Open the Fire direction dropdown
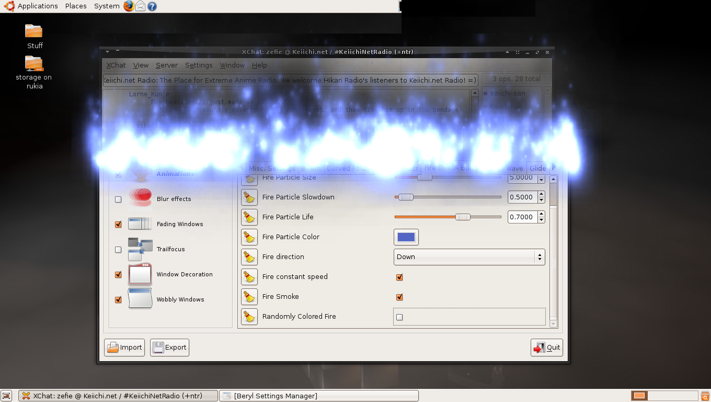Image resolution: width=711 pixels, height=402 pixels. point(468,257)
